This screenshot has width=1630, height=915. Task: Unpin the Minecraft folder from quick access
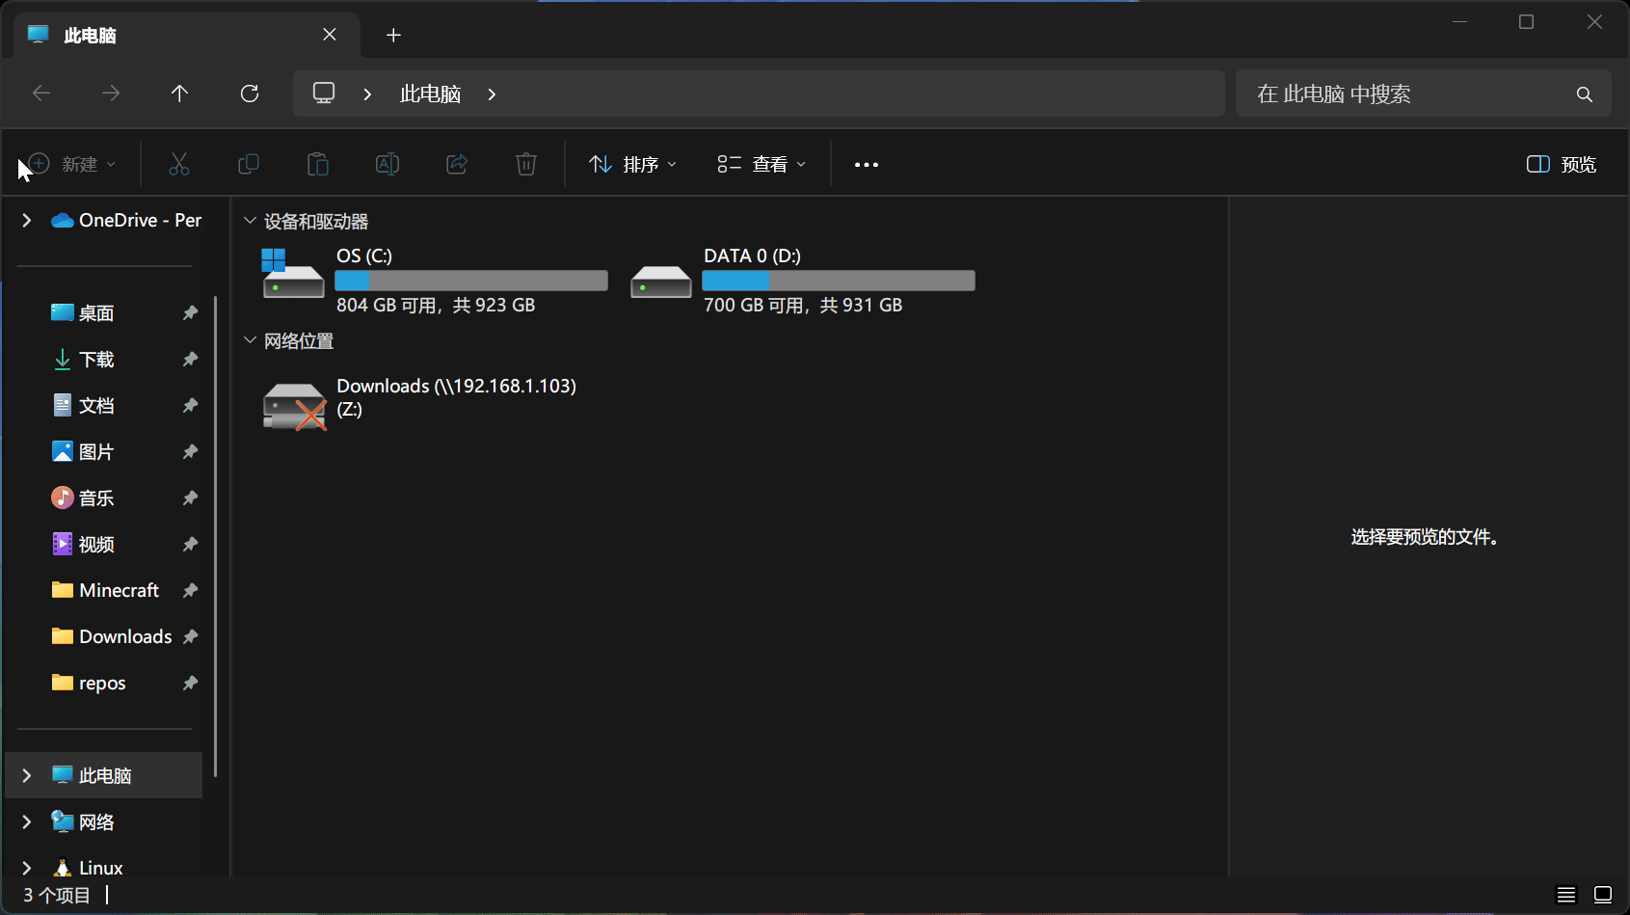coord(189,589)
